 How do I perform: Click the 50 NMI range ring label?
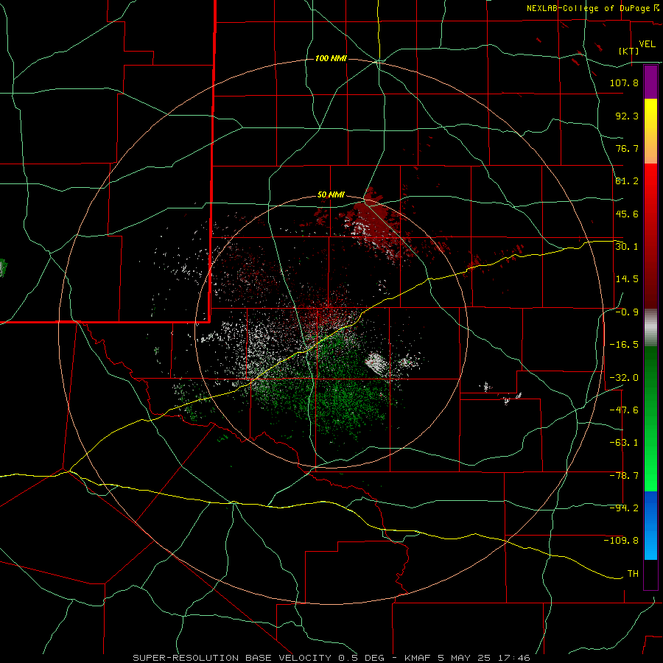pos(331,195)
